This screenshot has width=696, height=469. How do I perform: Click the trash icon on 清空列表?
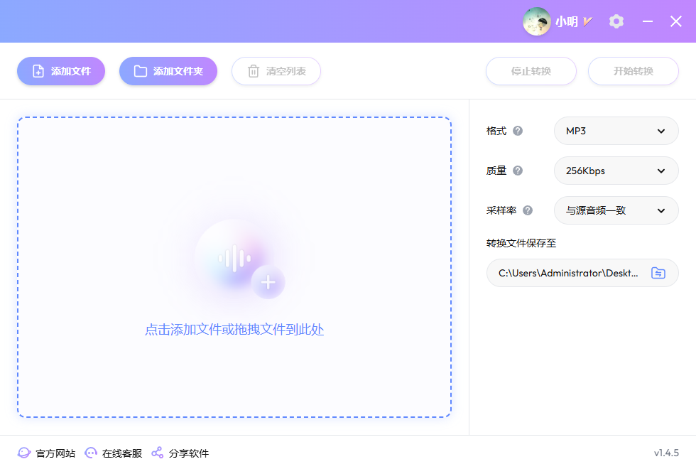tap(254, 71)
